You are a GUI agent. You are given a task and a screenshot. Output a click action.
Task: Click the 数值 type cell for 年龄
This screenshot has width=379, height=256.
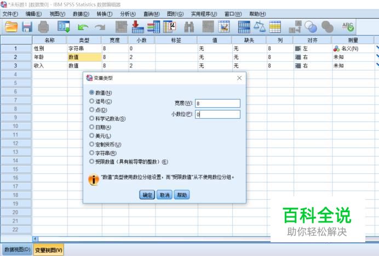[84, 57]
